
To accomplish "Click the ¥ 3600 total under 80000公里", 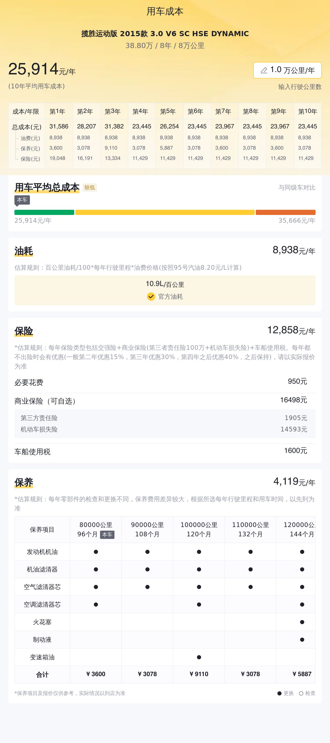I will tap(96, 674).
